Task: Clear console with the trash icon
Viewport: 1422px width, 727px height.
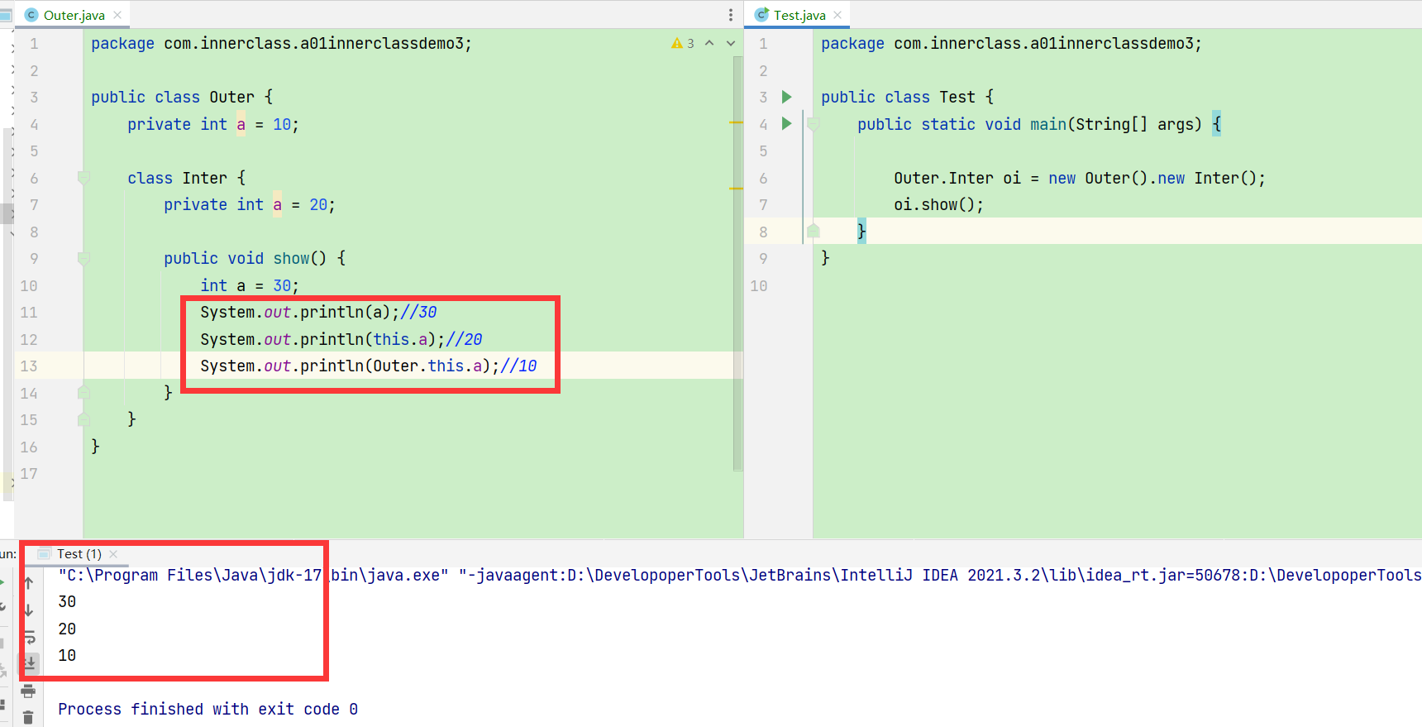Action: click(x=29, y=717)
